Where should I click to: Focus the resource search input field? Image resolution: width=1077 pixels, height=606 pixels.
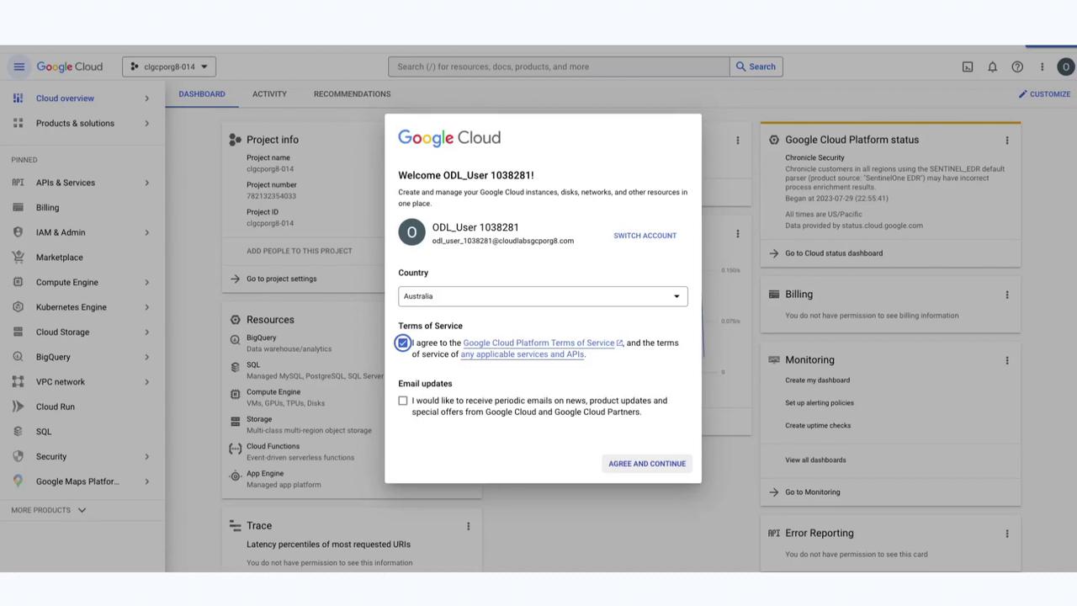tap(559, 66)
